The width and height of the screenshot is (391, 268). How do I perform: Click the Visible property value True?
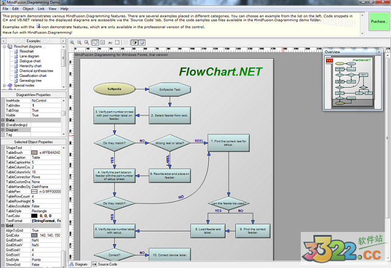tap(46, 115)
